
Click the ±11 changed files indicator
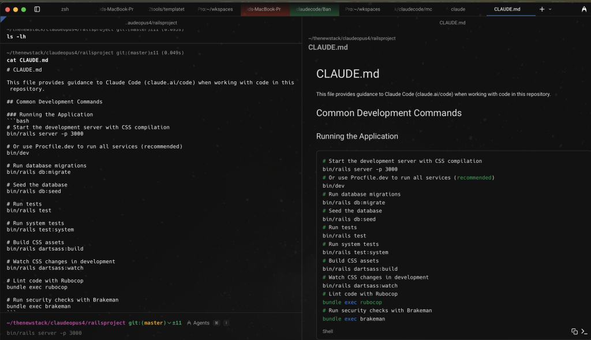tap(177, 323)
